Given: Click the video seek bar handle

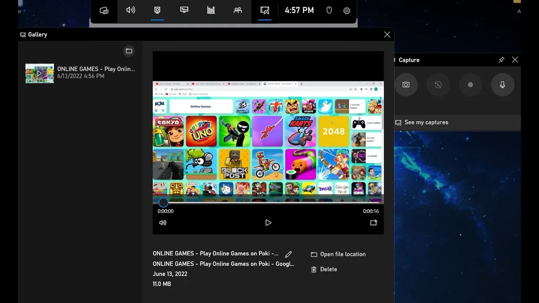Looking at the screenshot, I should [x=163, y=202].
